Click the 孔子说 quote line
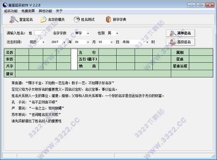Viewport: 217px width, 160px height. click(x=34, y=102)
